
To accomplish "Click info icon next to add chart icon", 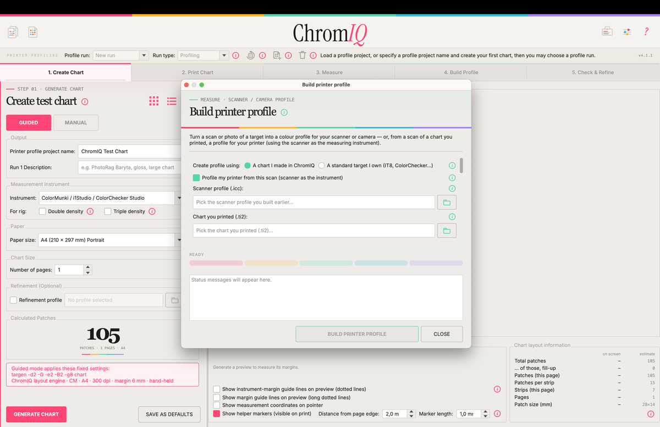I will tap(288, 56).
